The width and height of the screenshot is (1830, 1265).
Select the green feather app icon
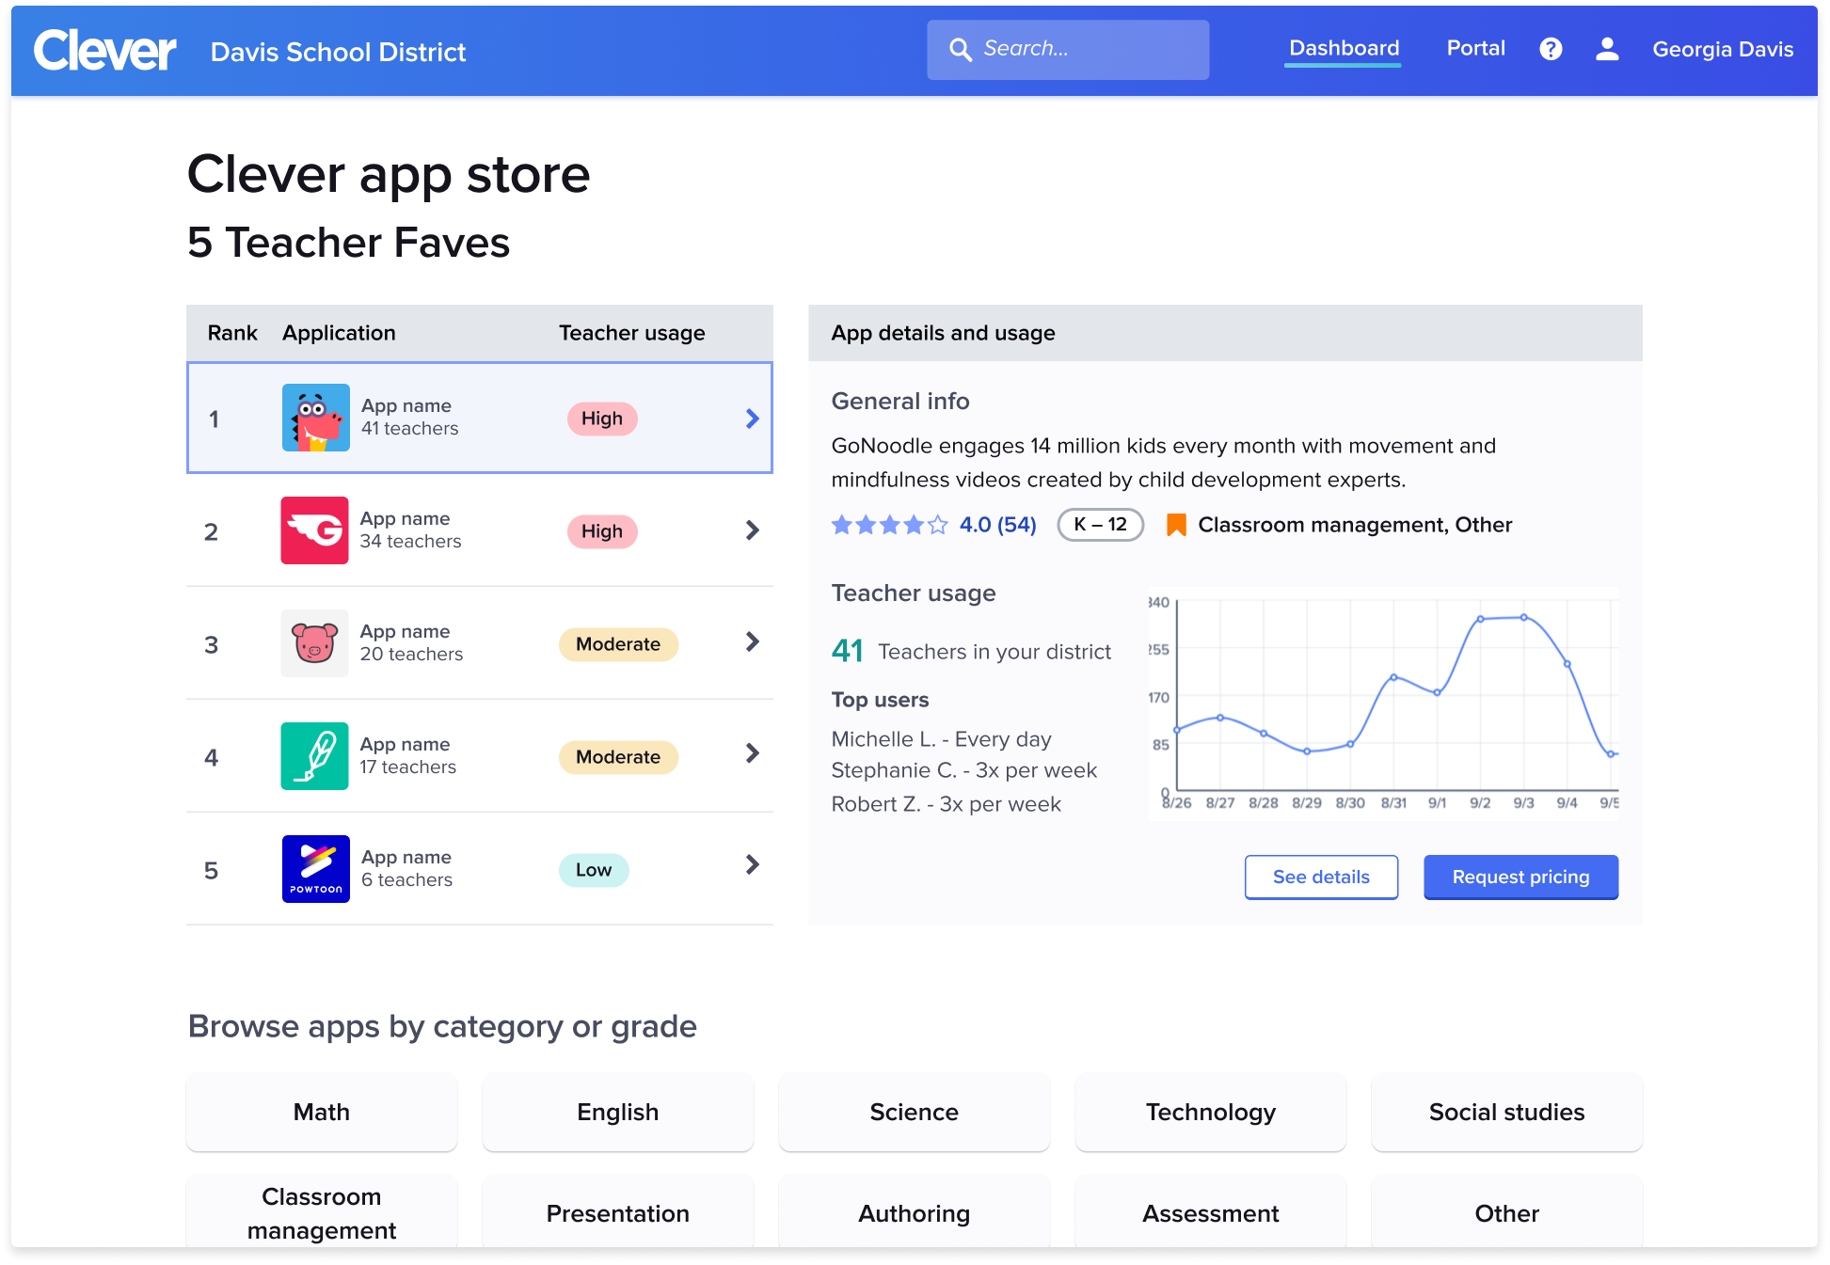[x=315, y=756]
